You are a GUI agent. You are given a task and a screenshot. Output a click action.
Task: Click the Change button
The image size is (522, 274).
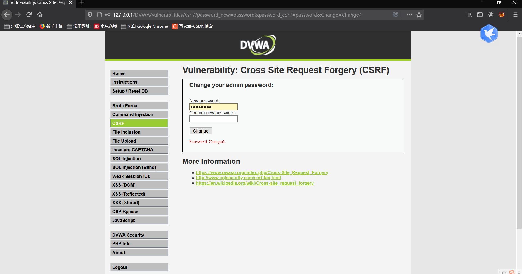coord(201,131)
